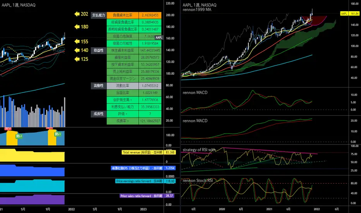Click the 2020 label on right time axis
The image size is (361, 213).
point(222,209)
